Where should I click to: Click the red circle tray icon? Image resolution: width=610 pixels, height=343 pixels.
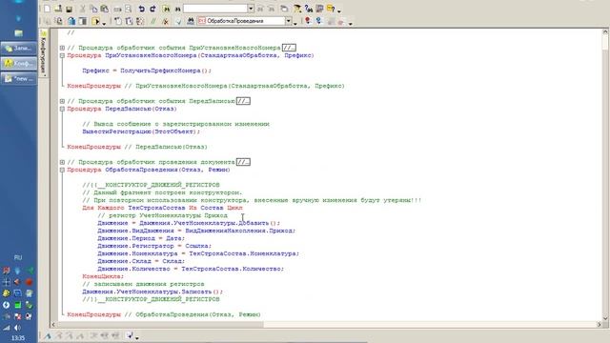[x=29, y=282]
